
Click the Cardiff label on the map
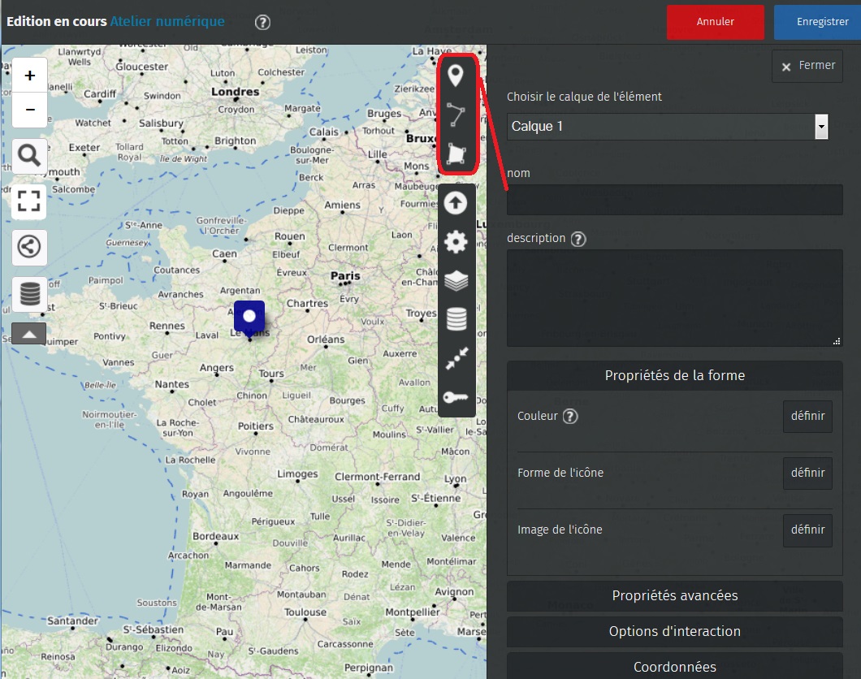(x=100, y=94)
